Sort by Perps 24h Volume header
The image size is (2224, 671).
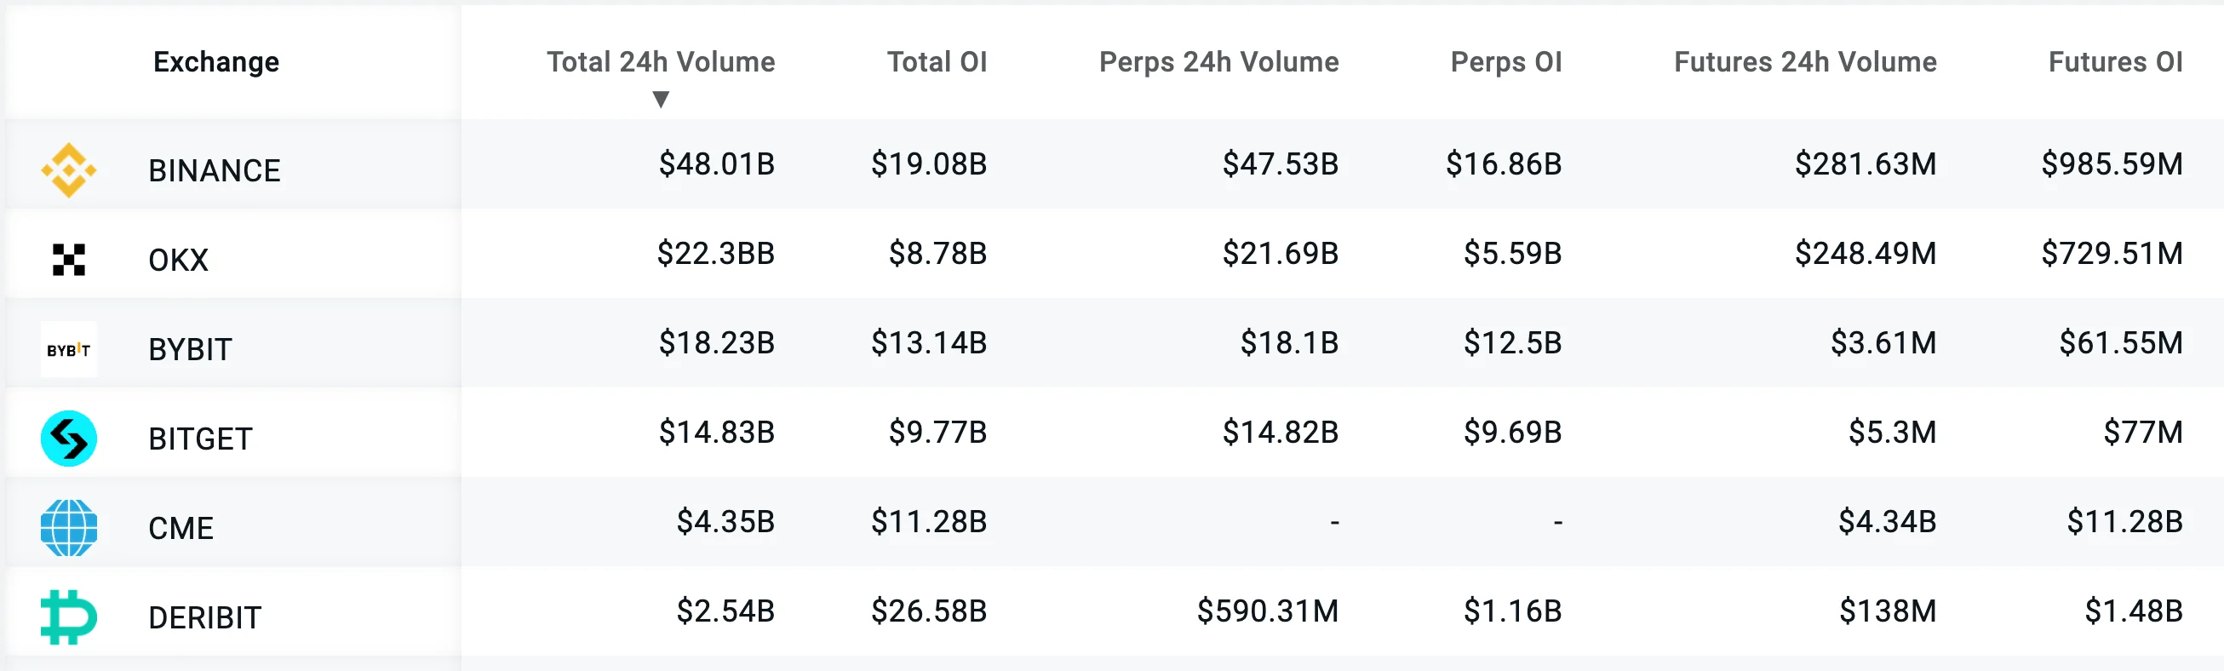point(1218,62)
